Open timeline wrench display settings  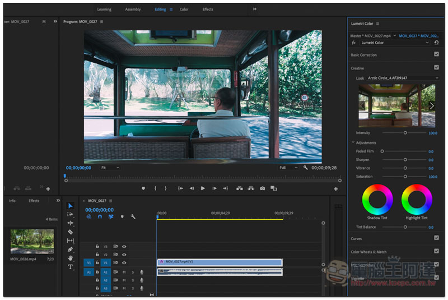click(133, 217)
